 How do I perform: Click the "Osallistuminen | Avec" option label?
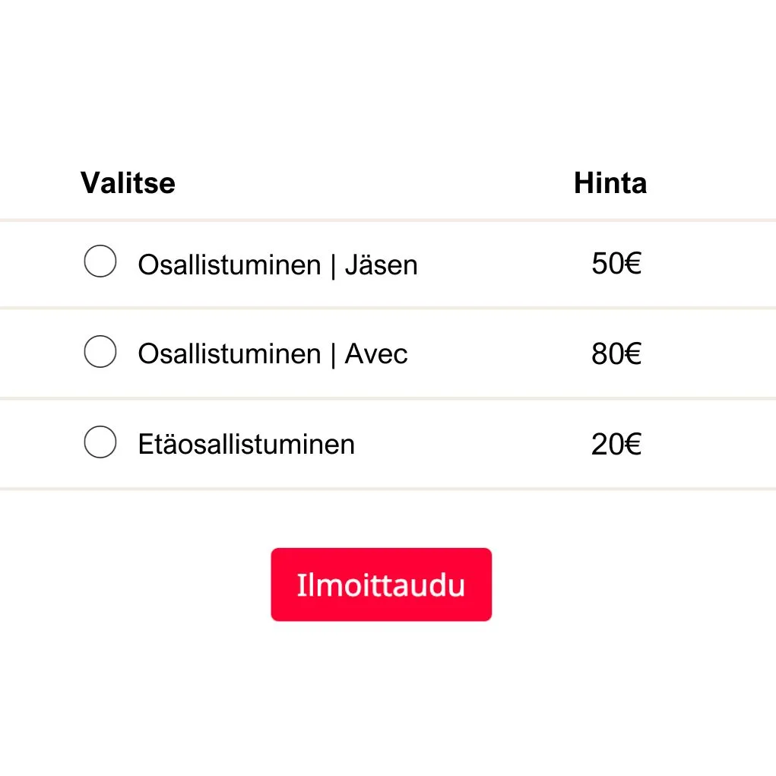point(273,354)
